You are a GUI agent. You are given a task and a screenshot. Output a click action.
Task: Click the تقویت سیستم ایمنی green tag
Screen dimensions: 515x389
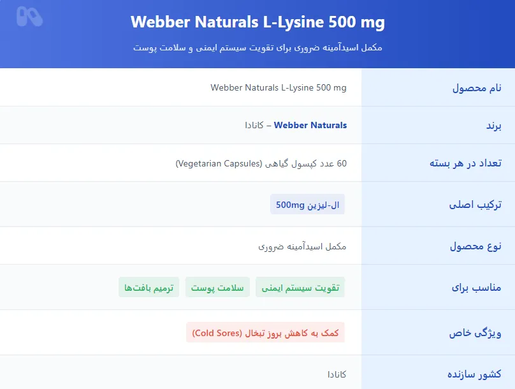point(300,287)
